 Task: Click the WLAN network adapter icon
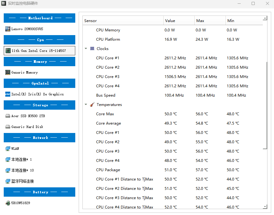[8, 149]
